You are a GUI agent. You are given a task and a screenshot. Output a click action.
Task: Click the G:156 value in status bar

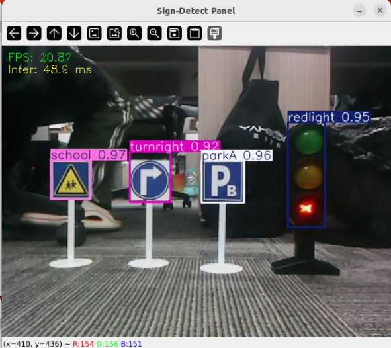(x=107, y=344)
